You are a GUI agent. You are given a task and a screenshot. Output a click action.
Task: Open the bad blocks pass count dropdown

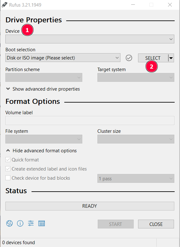[136, 178]
